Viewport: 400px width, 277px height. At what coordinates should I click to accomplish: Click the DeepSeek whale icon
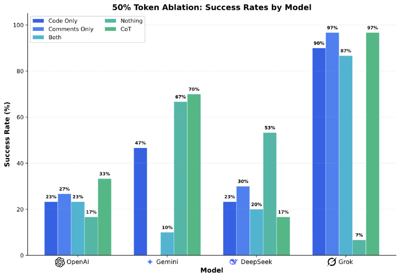pyautogui.click(x=234, y=262)
